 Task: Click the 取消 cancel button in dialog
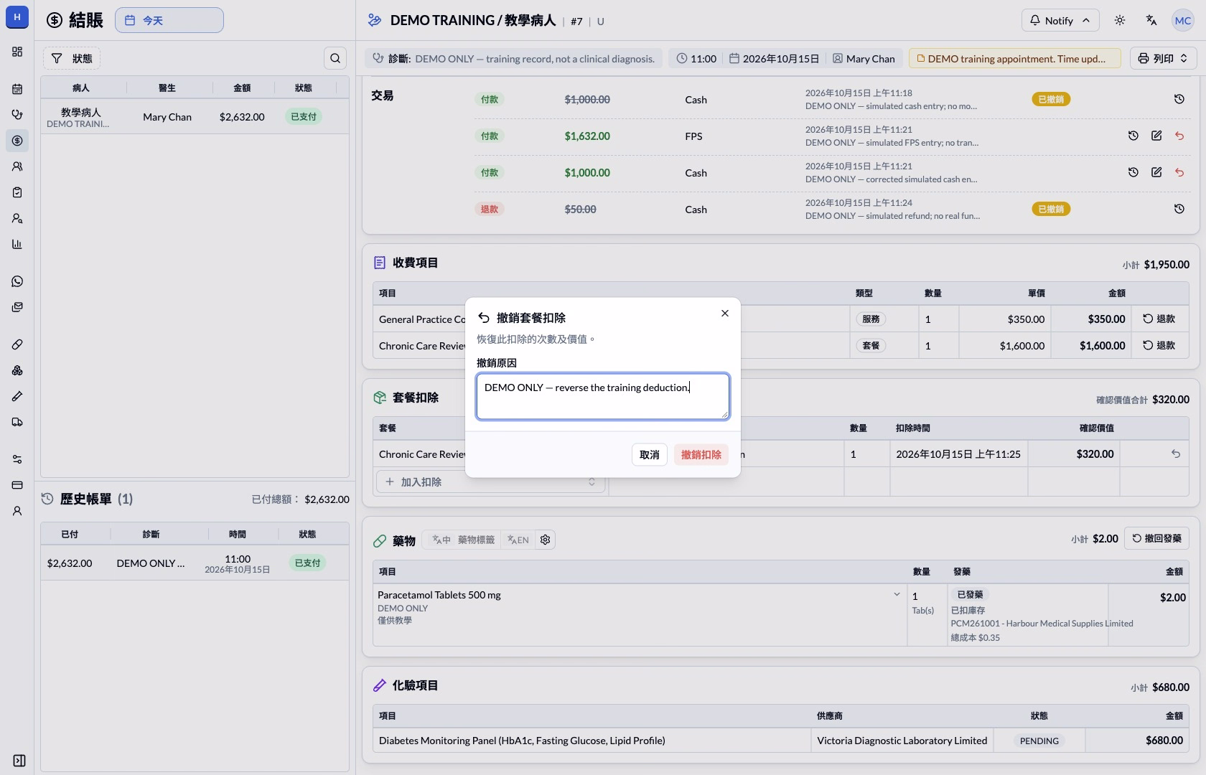tap(650, 454)
